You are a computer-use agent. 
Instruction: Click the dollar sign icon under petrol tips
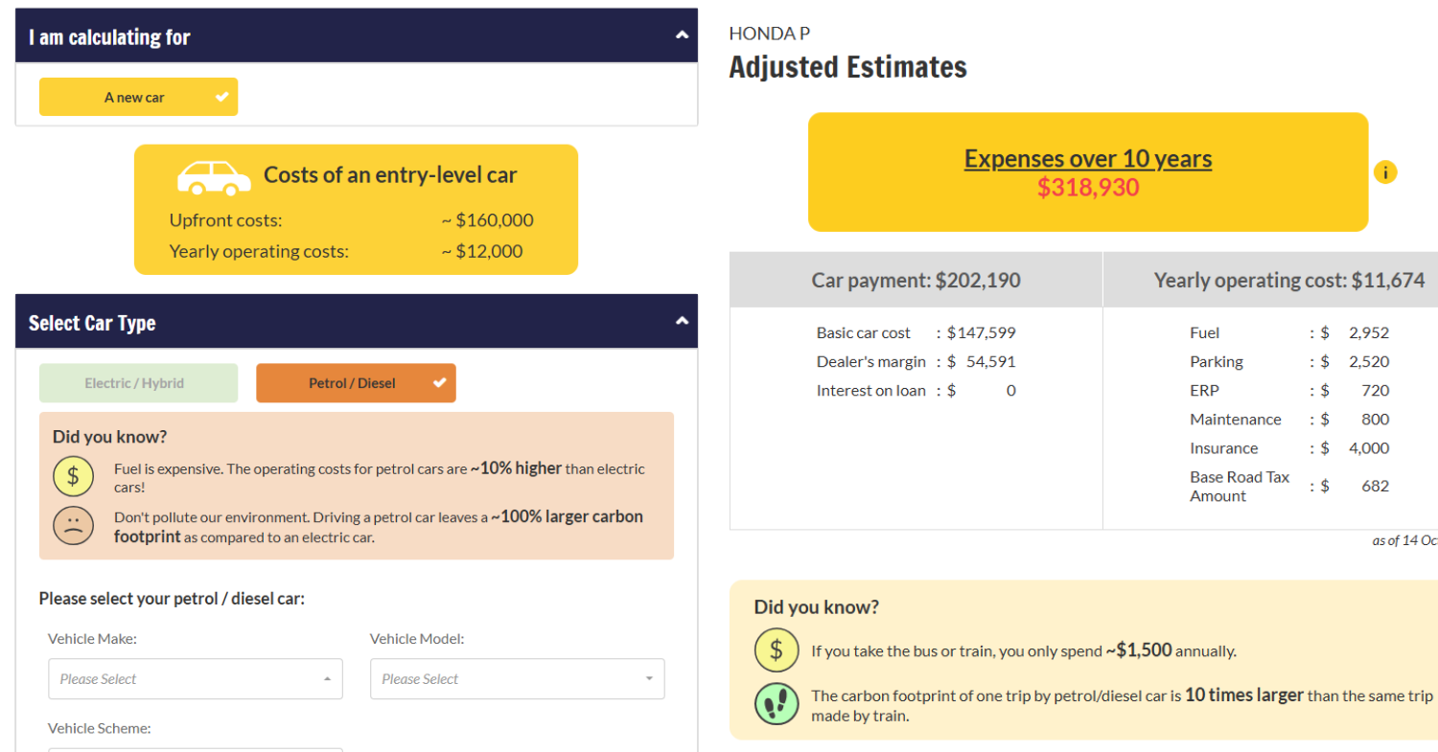click(73, 476)
